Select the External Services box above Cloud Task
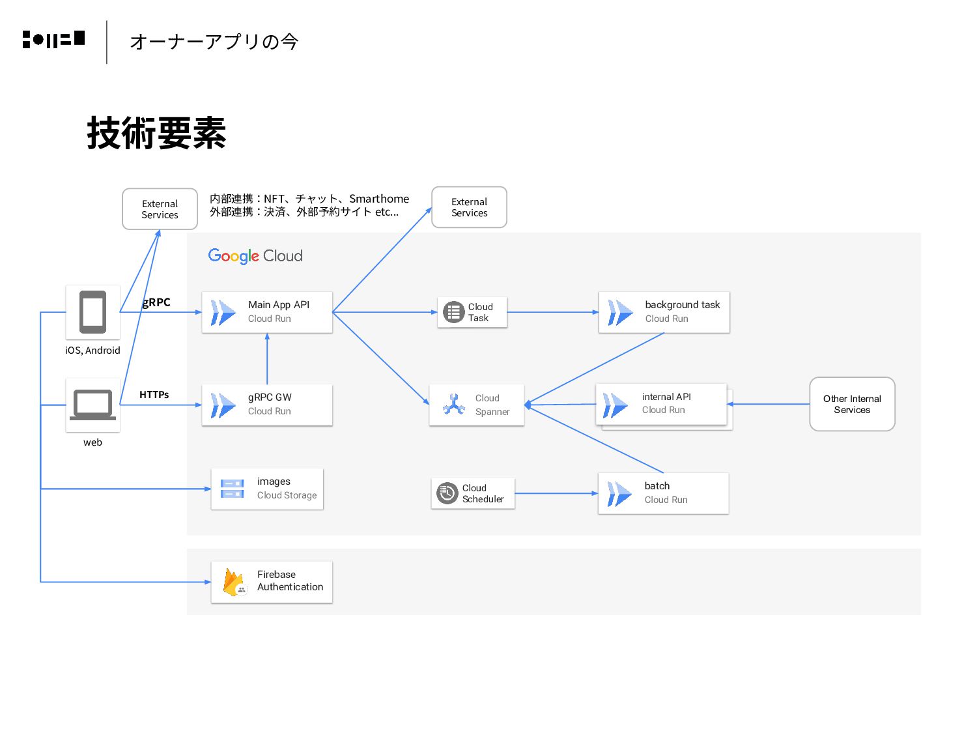 pyautogui.click(x=469, y=207)
